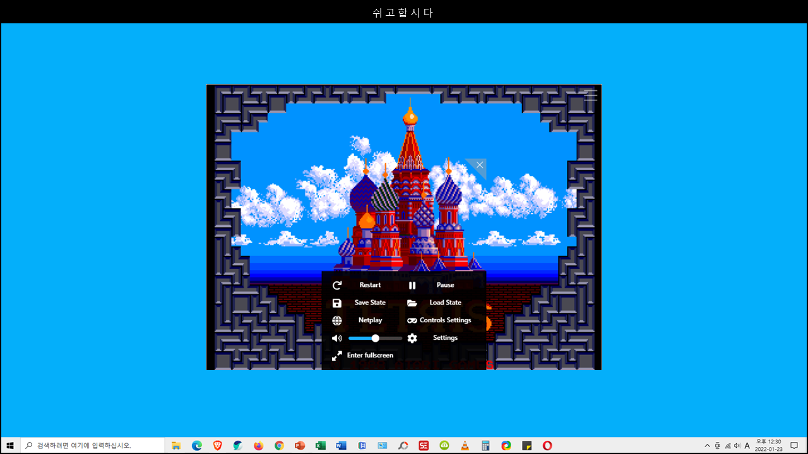The width and height of the screenshot is (808, 454).
Task: Click the Pause bars icon
Action: coord(412,285)
